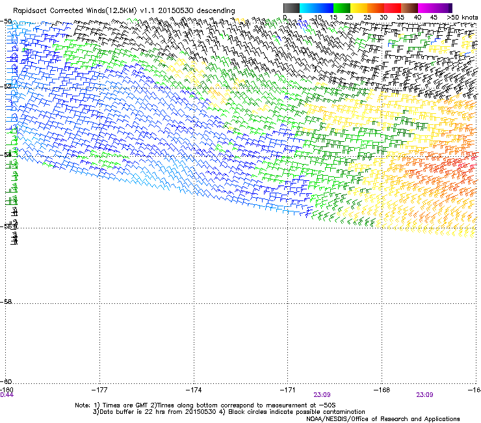Click the '-174' longitude label

pyautogui.click(x=194, y=390)
